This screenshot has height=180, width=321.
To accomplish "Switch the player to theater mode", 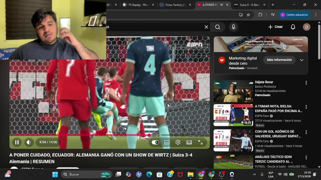I will coord(189,142).
